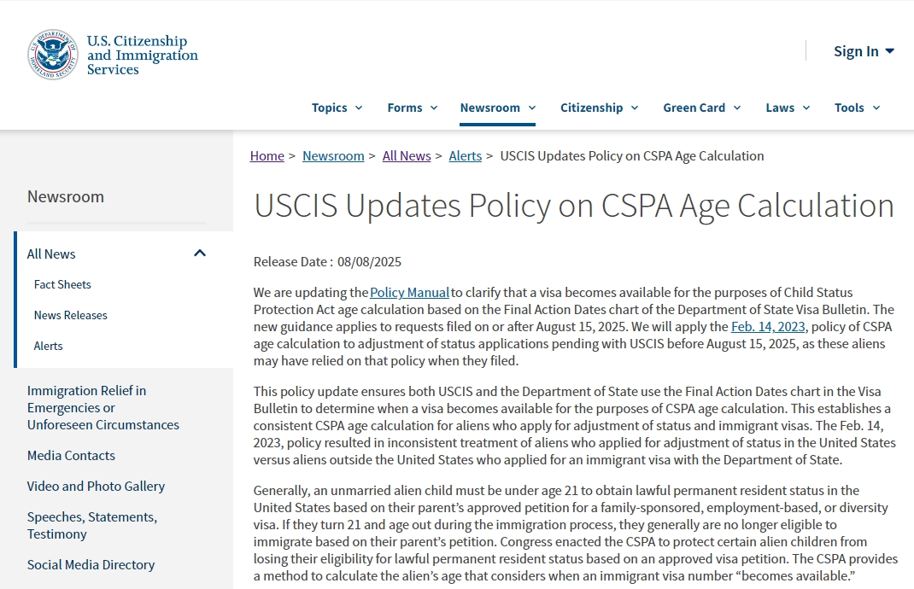Open the Policy Manual link
Screen dimensions: 914x589
point(409,293)
